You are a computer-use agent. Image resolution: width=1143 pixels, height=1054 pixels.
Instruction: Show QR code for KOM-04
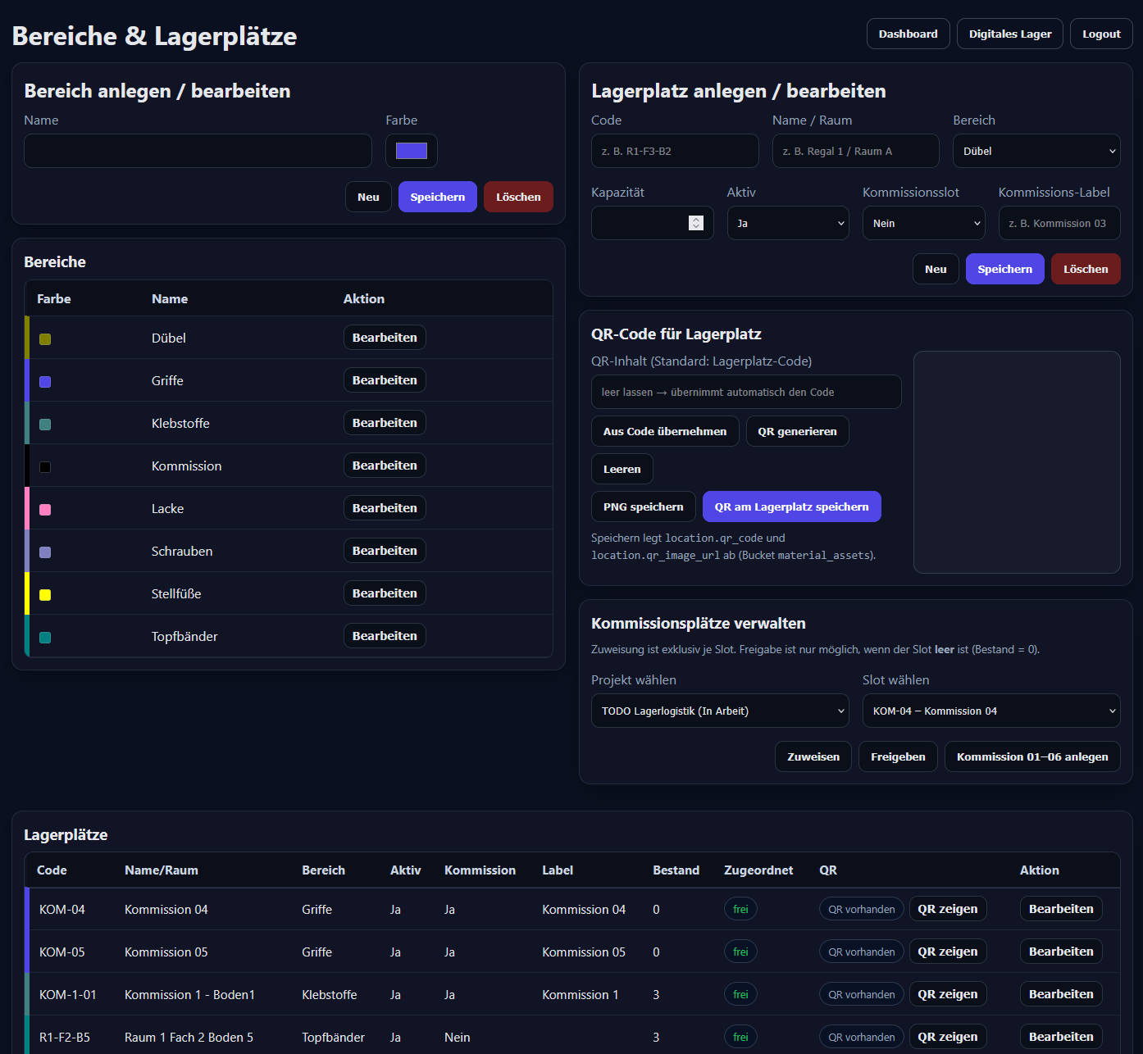coord(947,909)
